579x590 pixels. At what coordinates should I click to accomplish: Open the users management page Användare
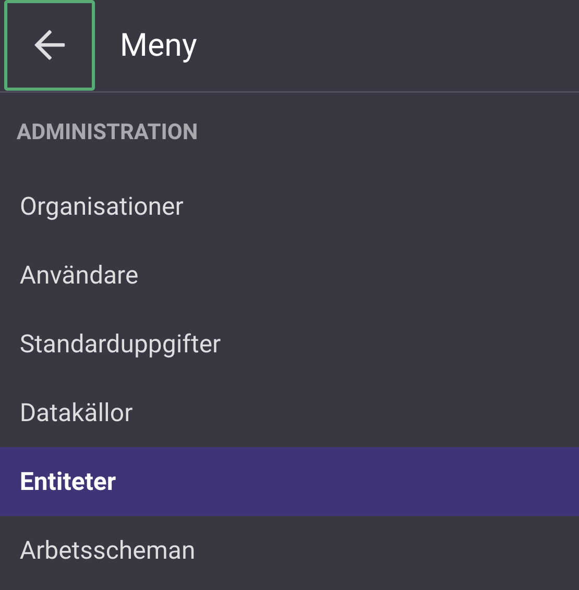point(79,275)
